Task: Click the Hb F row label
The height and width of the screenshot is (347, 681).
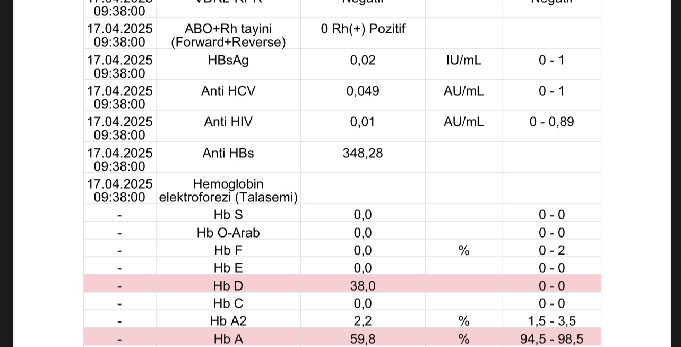Action: (228, 250)
